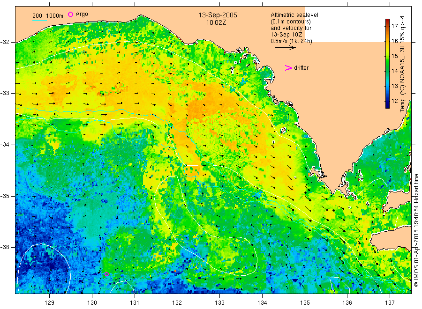
Task: Click the '132' longitude axis label
Action: (x=177, y=303)
